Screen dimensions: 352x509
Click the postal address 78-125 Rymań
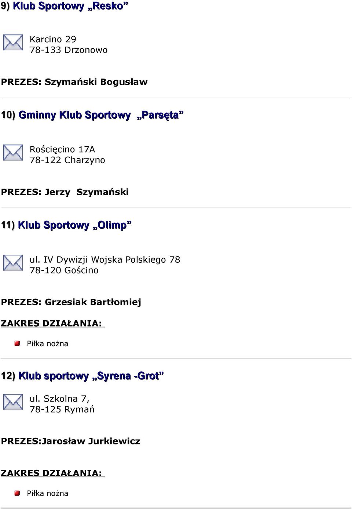pyautogui.click(x=62, y=409)
